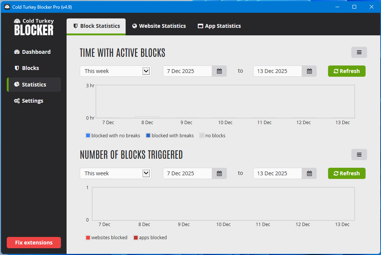Open Blocks via the shield sidebar icon
This screenshot has width=381, height=255.
(x=17, y=68)
